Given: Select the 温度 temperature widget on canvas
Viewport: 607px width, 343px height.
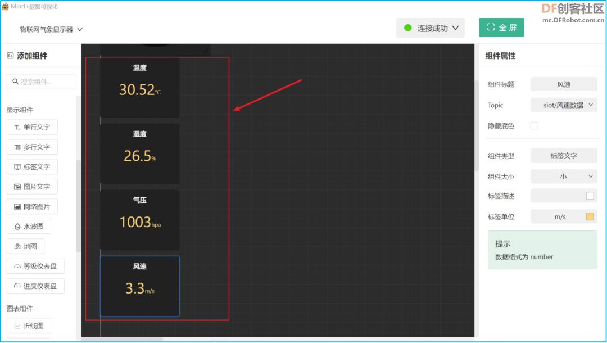Looking at the screenshot, I should pyautogui.click(x=140, y=88).
